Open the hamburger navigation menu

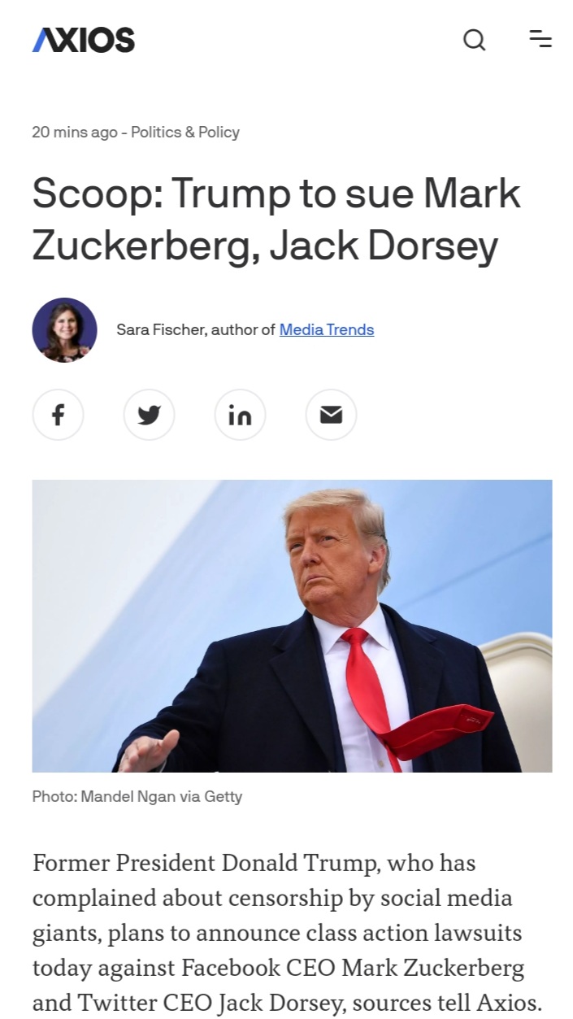coord(540,38)
